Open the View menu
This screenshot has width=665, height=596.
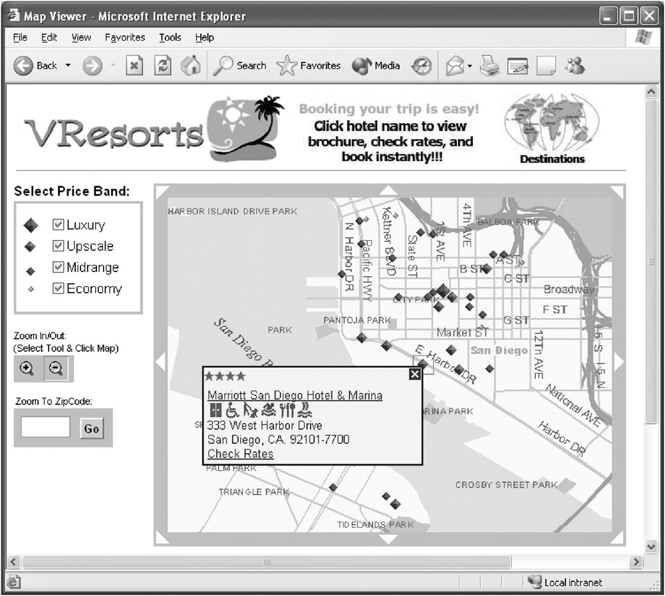coord(81,38)
